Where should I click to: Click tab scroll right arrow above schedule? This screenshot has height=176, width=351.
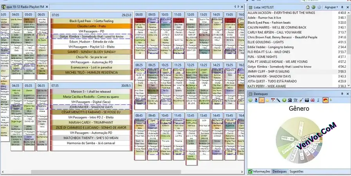pyautogui.click(x=238, y=7)
